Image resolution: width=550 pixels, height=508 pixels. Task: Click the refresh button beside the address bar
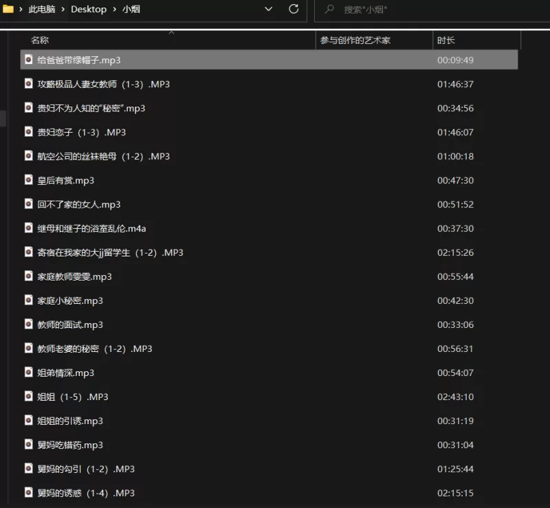294,9
